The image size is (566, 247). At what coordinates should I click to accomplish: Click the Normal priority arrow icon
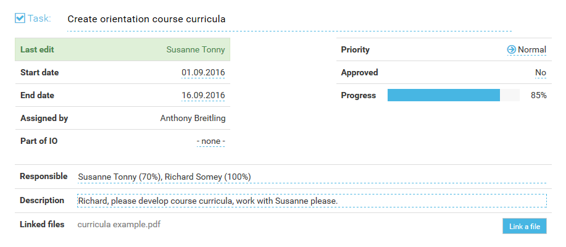pyautogui.click(x=511, y=49)
